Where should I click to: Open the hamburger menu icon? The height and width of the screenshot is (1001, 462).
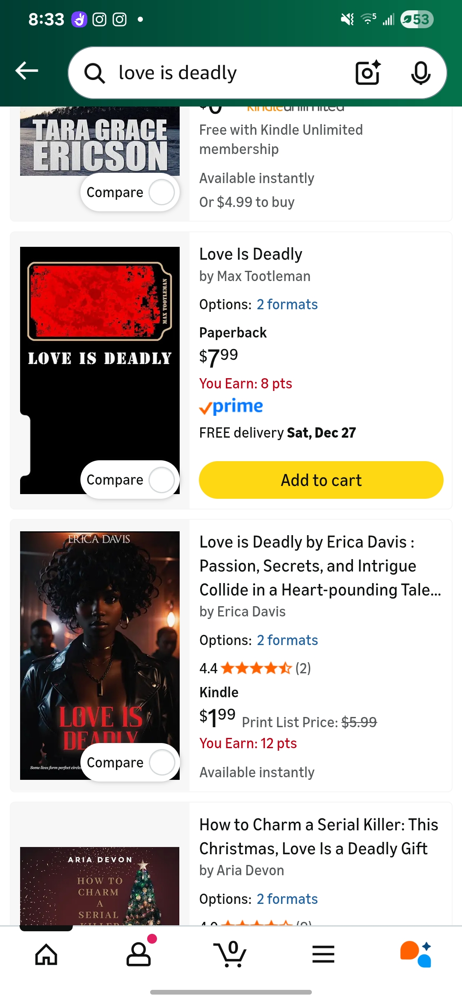(323, 954)
